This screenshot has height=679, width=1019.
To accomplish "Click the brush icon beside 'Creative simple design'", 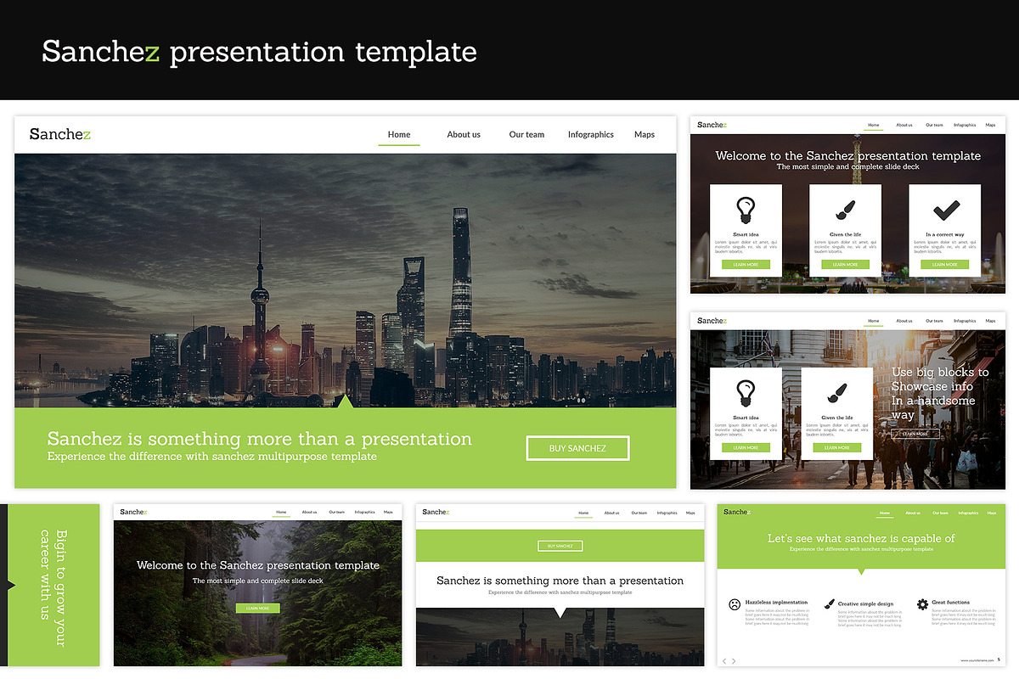I will (829, 603).
